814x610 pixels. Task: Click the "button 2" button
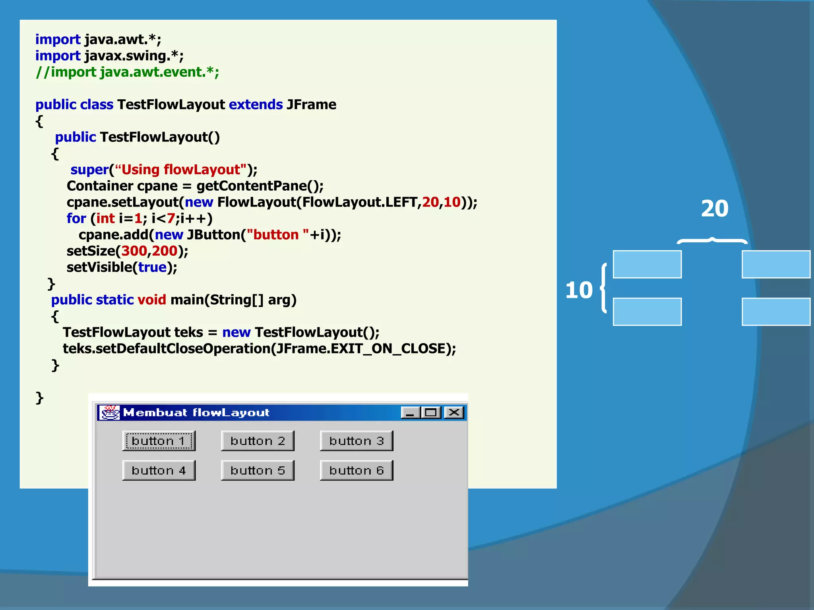point(258,441)
